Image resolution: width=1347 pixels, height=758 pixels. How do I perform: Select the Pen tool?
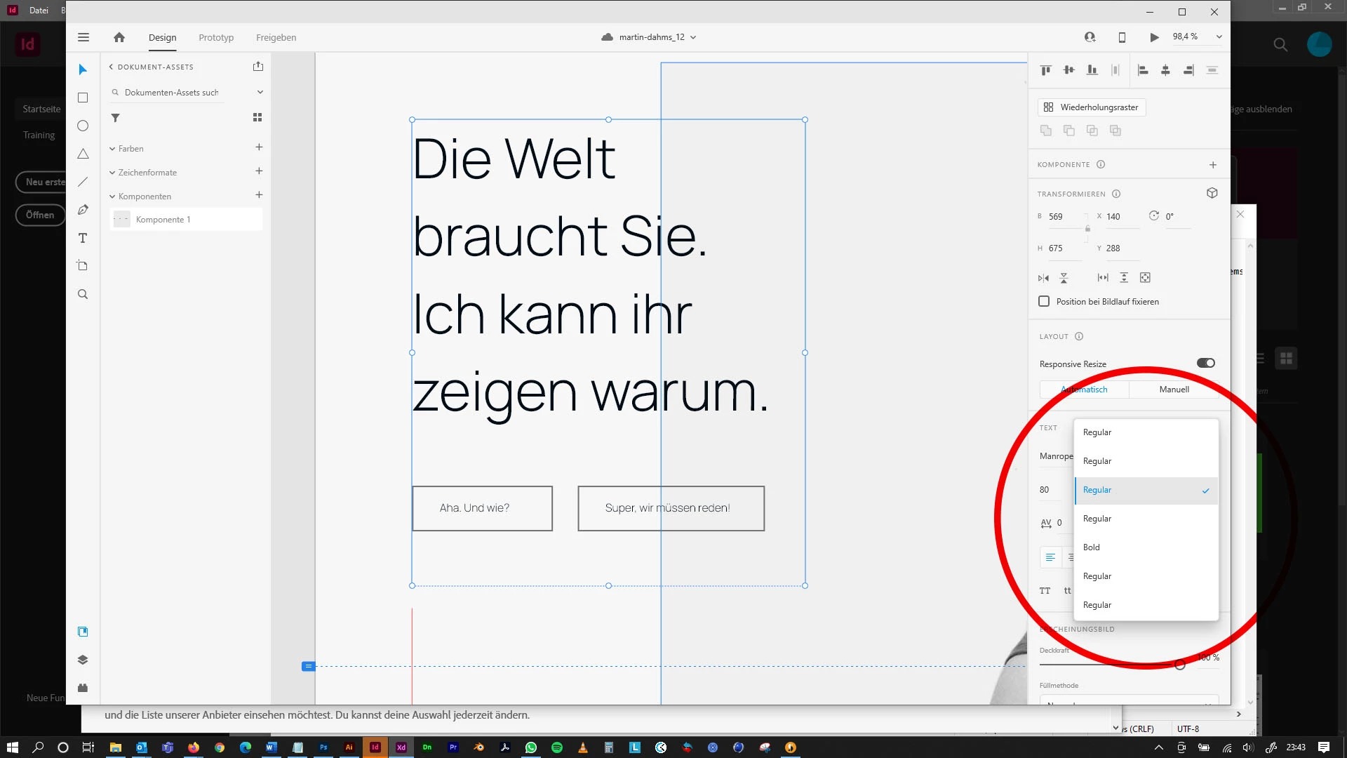coord(83,210)
